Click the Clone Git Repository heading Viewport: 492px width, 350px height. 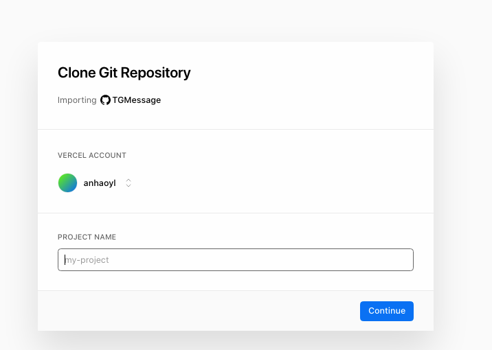[124, 73]
